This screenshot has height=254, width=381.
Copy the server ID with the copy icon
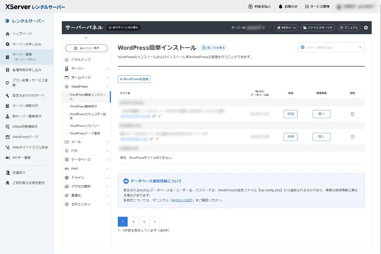point(264,28)
